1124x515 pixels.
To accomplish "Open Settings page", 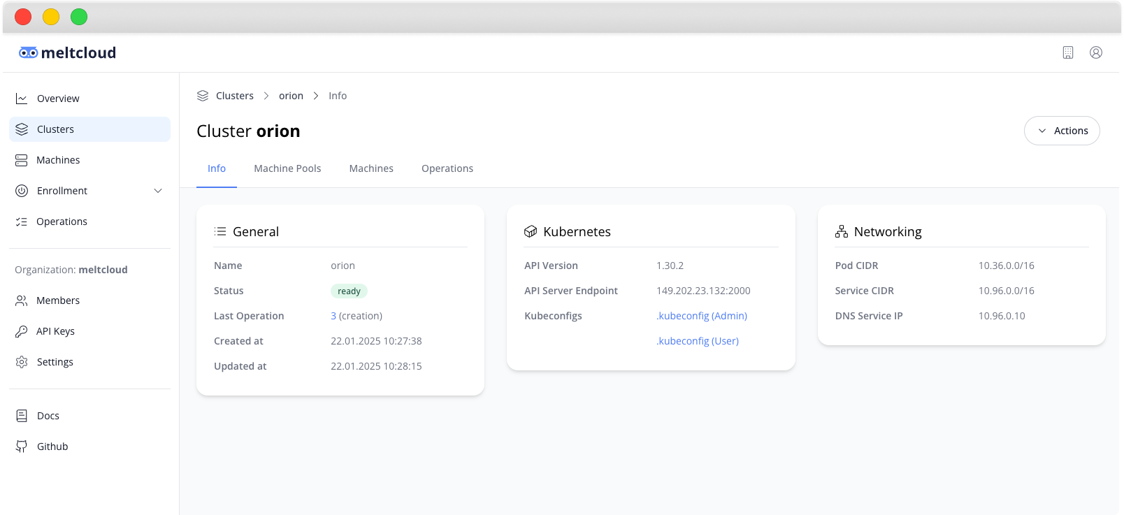I will click(x=89, y=362).
